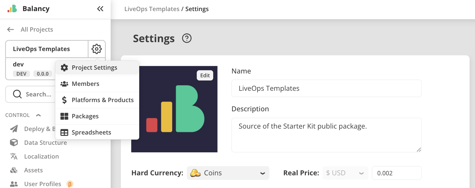Image resolution: width=475 pixels, height=188 pixels.
Task: Open the Hard Currency dropdown showing Coins
Action: click(228, 173)
